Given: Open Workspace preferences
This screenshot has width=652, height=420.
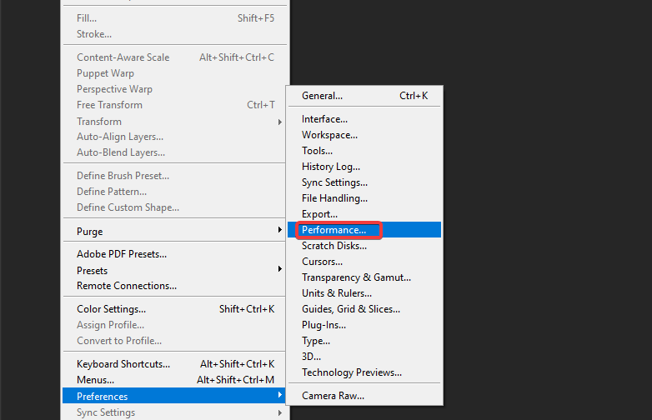Looking at the screenshot, I should click(x=364, y=135).
